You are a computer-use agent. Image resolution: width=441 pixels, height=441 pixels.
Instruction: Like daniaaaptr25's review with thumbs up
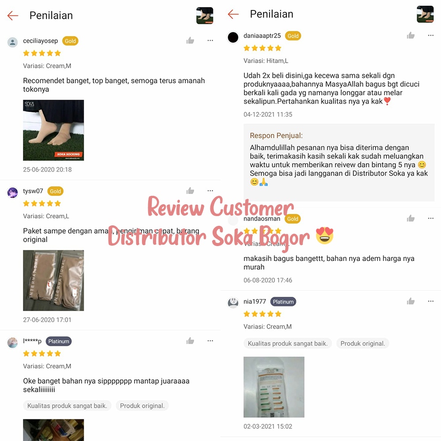[411, 35]
